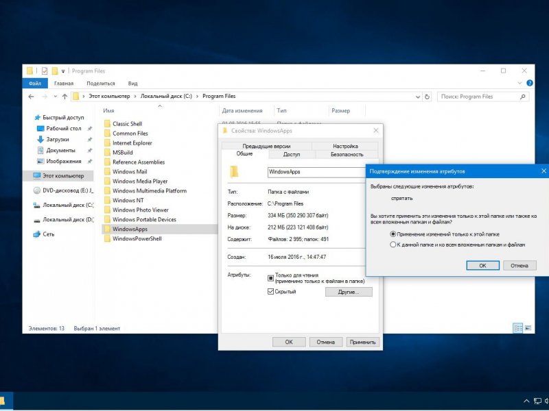Toggle the Read-only (Только для чтения) checkbox

coord(270,278)
